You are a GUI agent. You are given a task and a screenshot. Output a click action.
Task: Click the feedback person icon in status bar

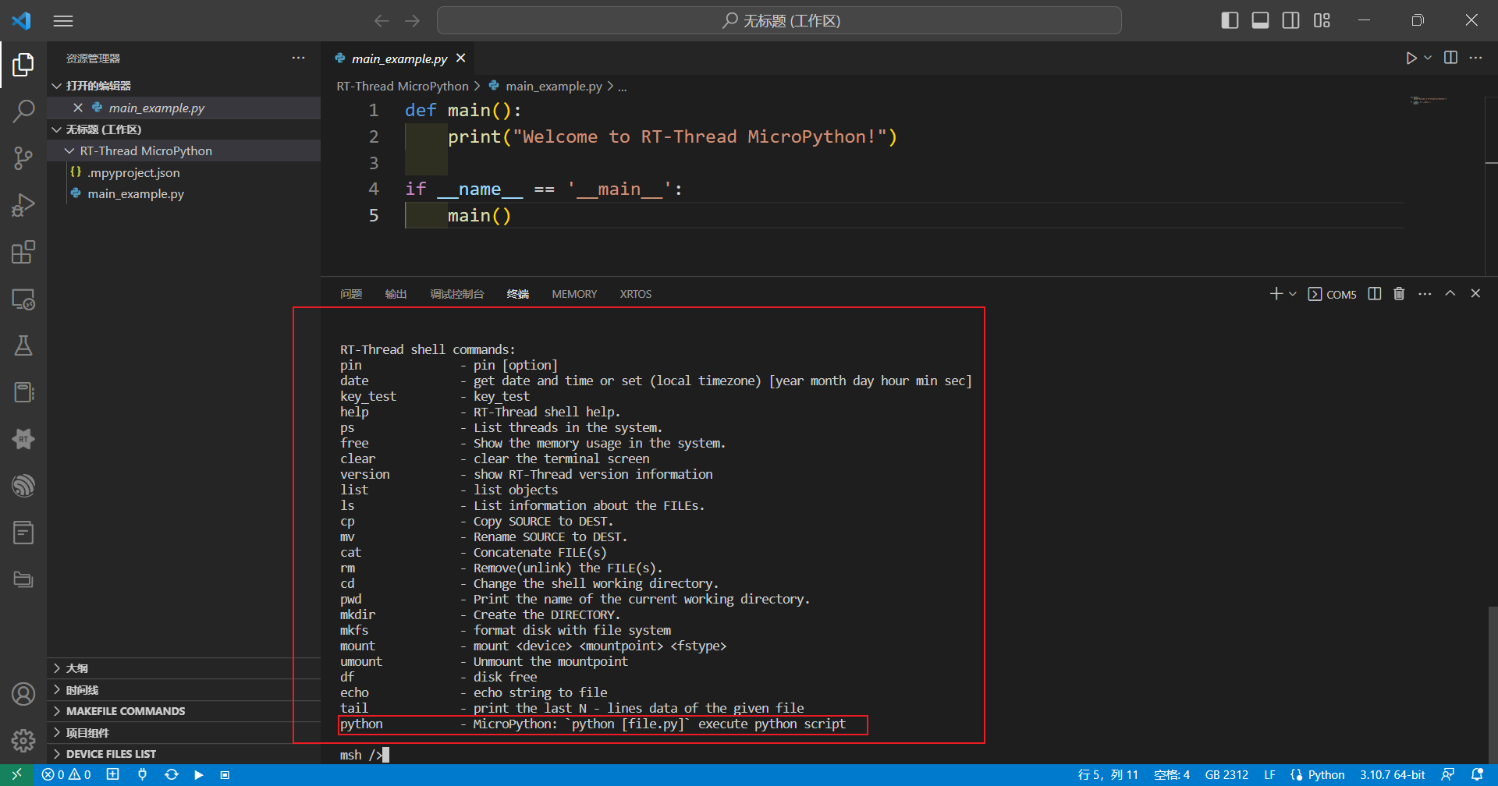tap(1447, 774)
